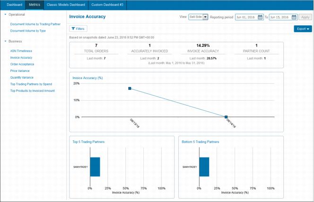Image resolution: width=314 pixels, height=202 pixels.
Task: Open the start date calendar picker icon
Action: 260,17
